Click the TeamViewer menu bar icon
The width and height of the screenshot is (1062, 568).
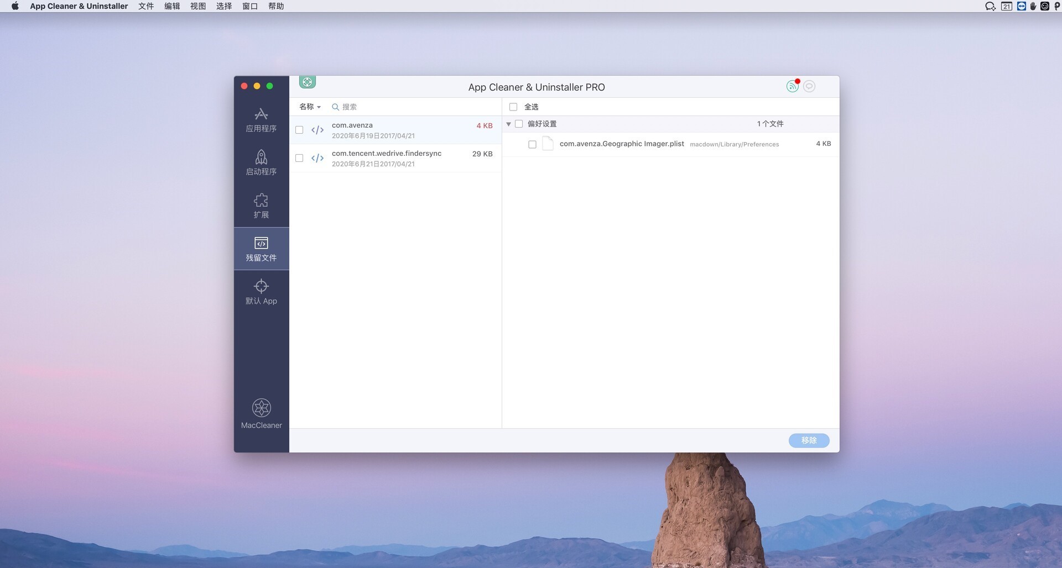coord(1021,6)
